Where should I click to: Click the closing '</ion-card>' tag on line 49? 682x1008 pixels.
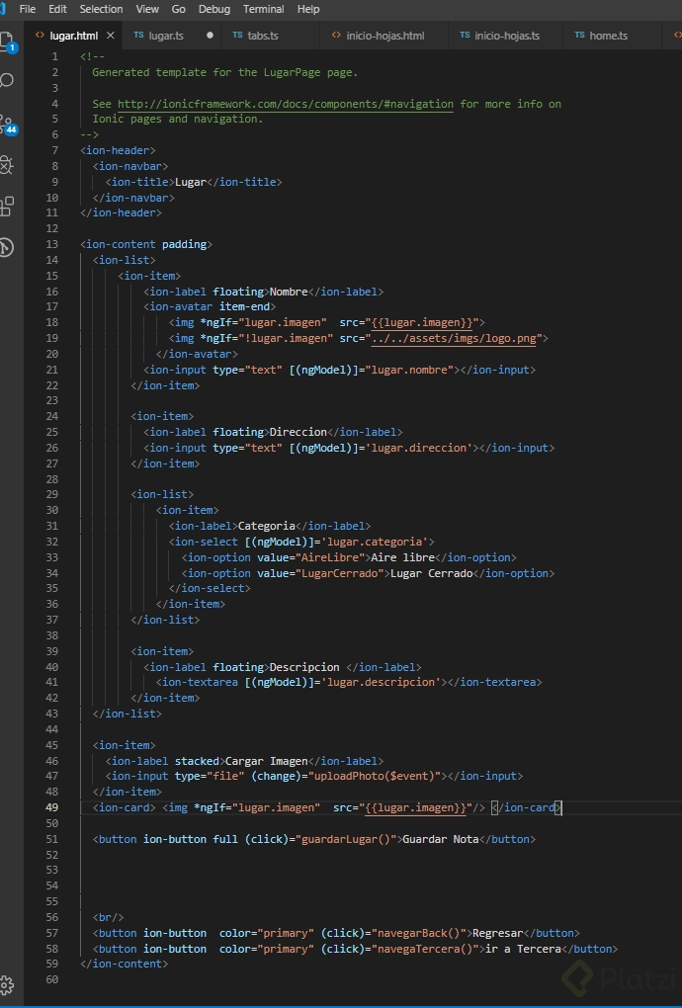click(527, 807)
